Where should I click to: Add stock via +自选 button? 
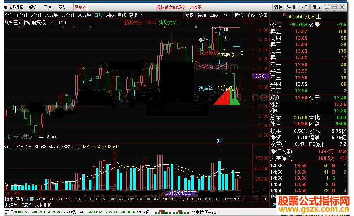[x=251, y=15]
